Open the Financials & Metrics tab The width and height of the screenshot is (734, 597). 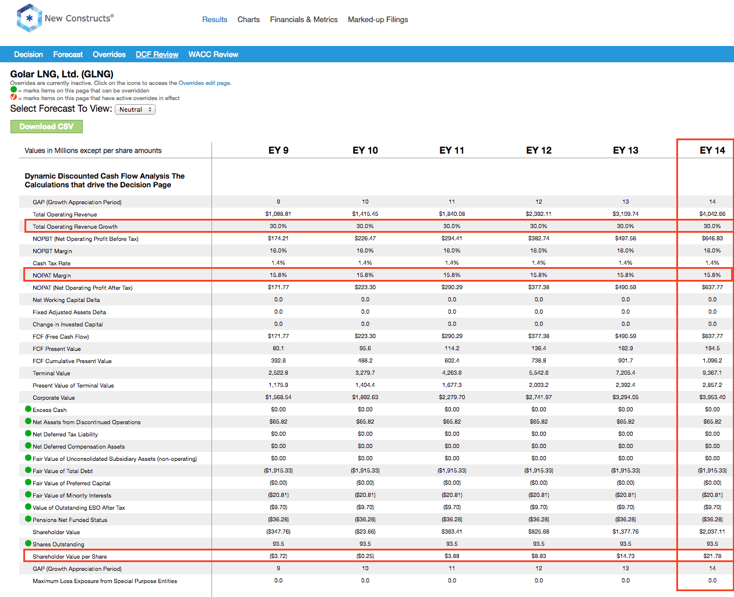(304, 19)
